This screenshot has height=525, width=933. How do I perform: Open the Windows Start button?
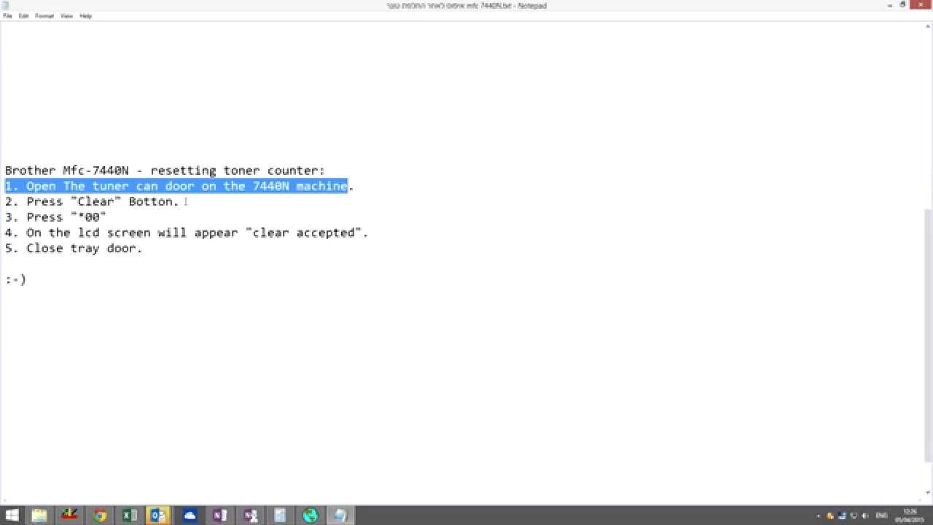(12, 516)
